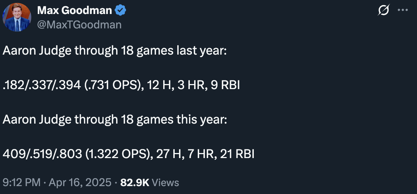The height and width of the screenshot is (194, 417).
Task: Click the first 'Aaron Judge' mention
Action: [x=37, y=51]
